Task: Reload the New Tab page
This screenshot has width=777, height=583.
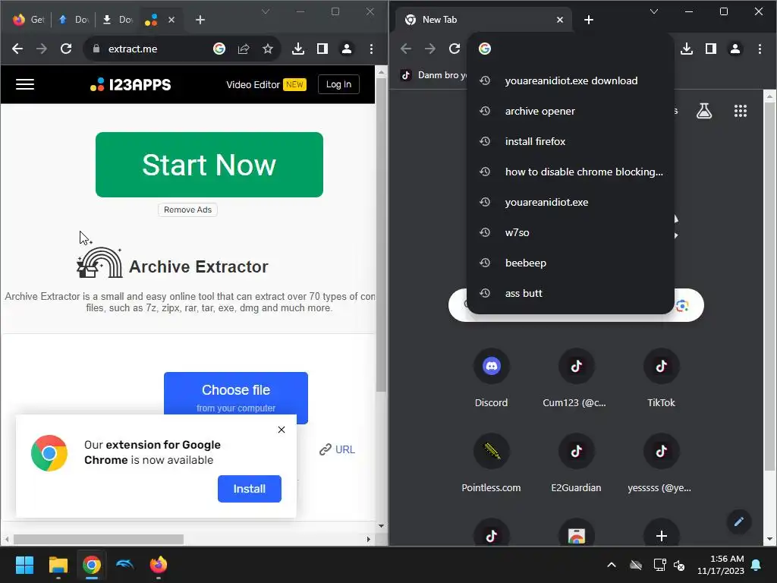Action: pos(455,49)
